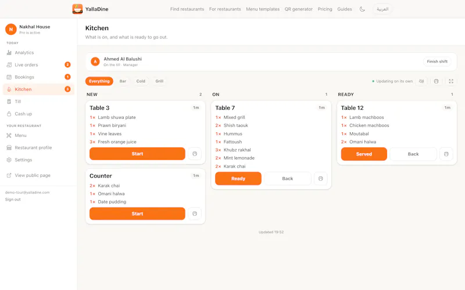Image resolution: width=465 pixels, height=290 pixels.
Task: Click the Table 7 card title
Action: tap(225, 108)
